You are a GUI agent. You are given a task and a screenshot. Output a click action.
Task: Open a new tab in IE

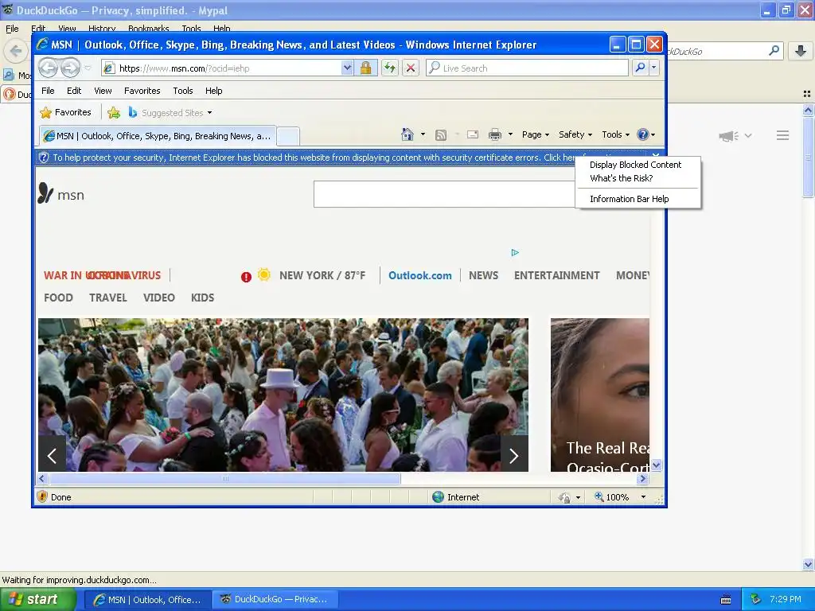288,137
